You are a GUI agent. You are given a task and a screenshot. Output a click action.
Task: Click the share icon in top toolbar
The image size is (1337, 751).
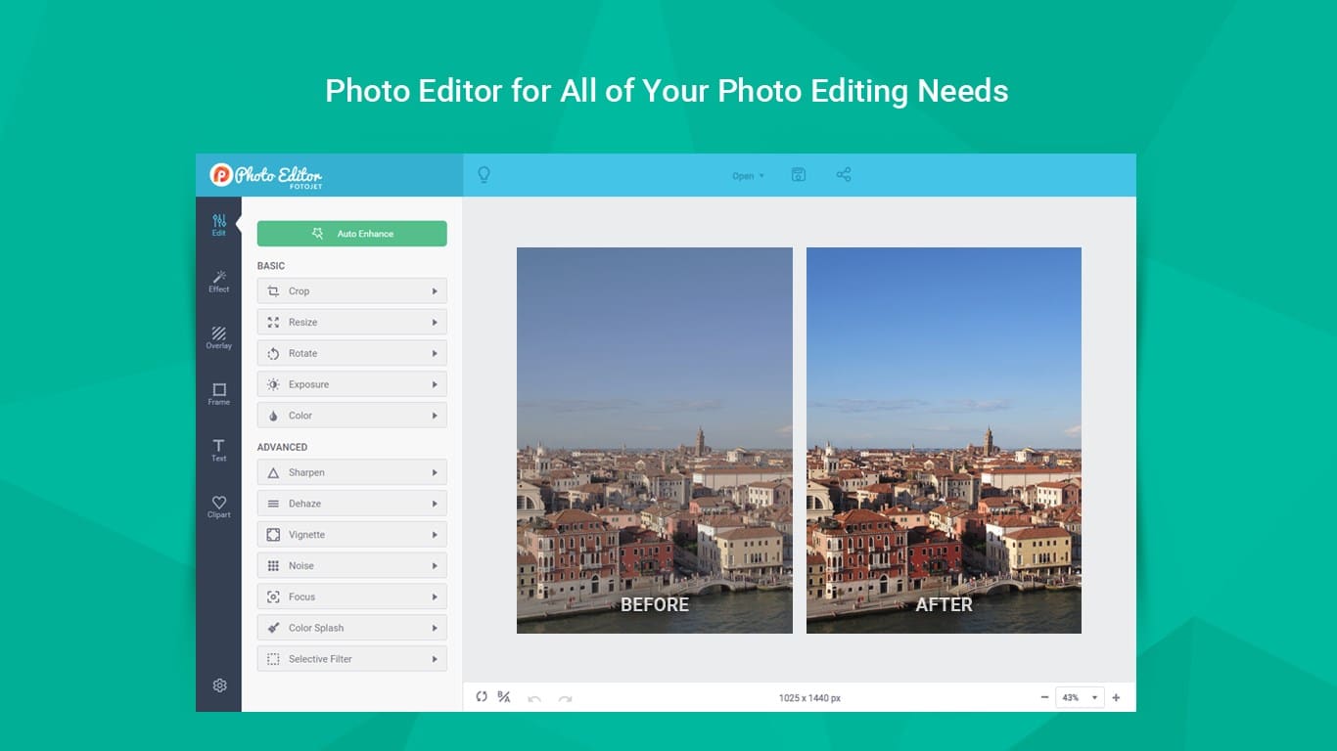pos(844,175)
